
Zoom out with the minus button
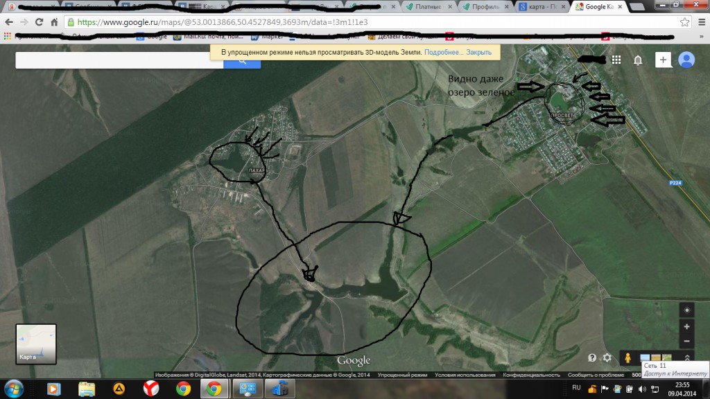click(x=686, y=341)
